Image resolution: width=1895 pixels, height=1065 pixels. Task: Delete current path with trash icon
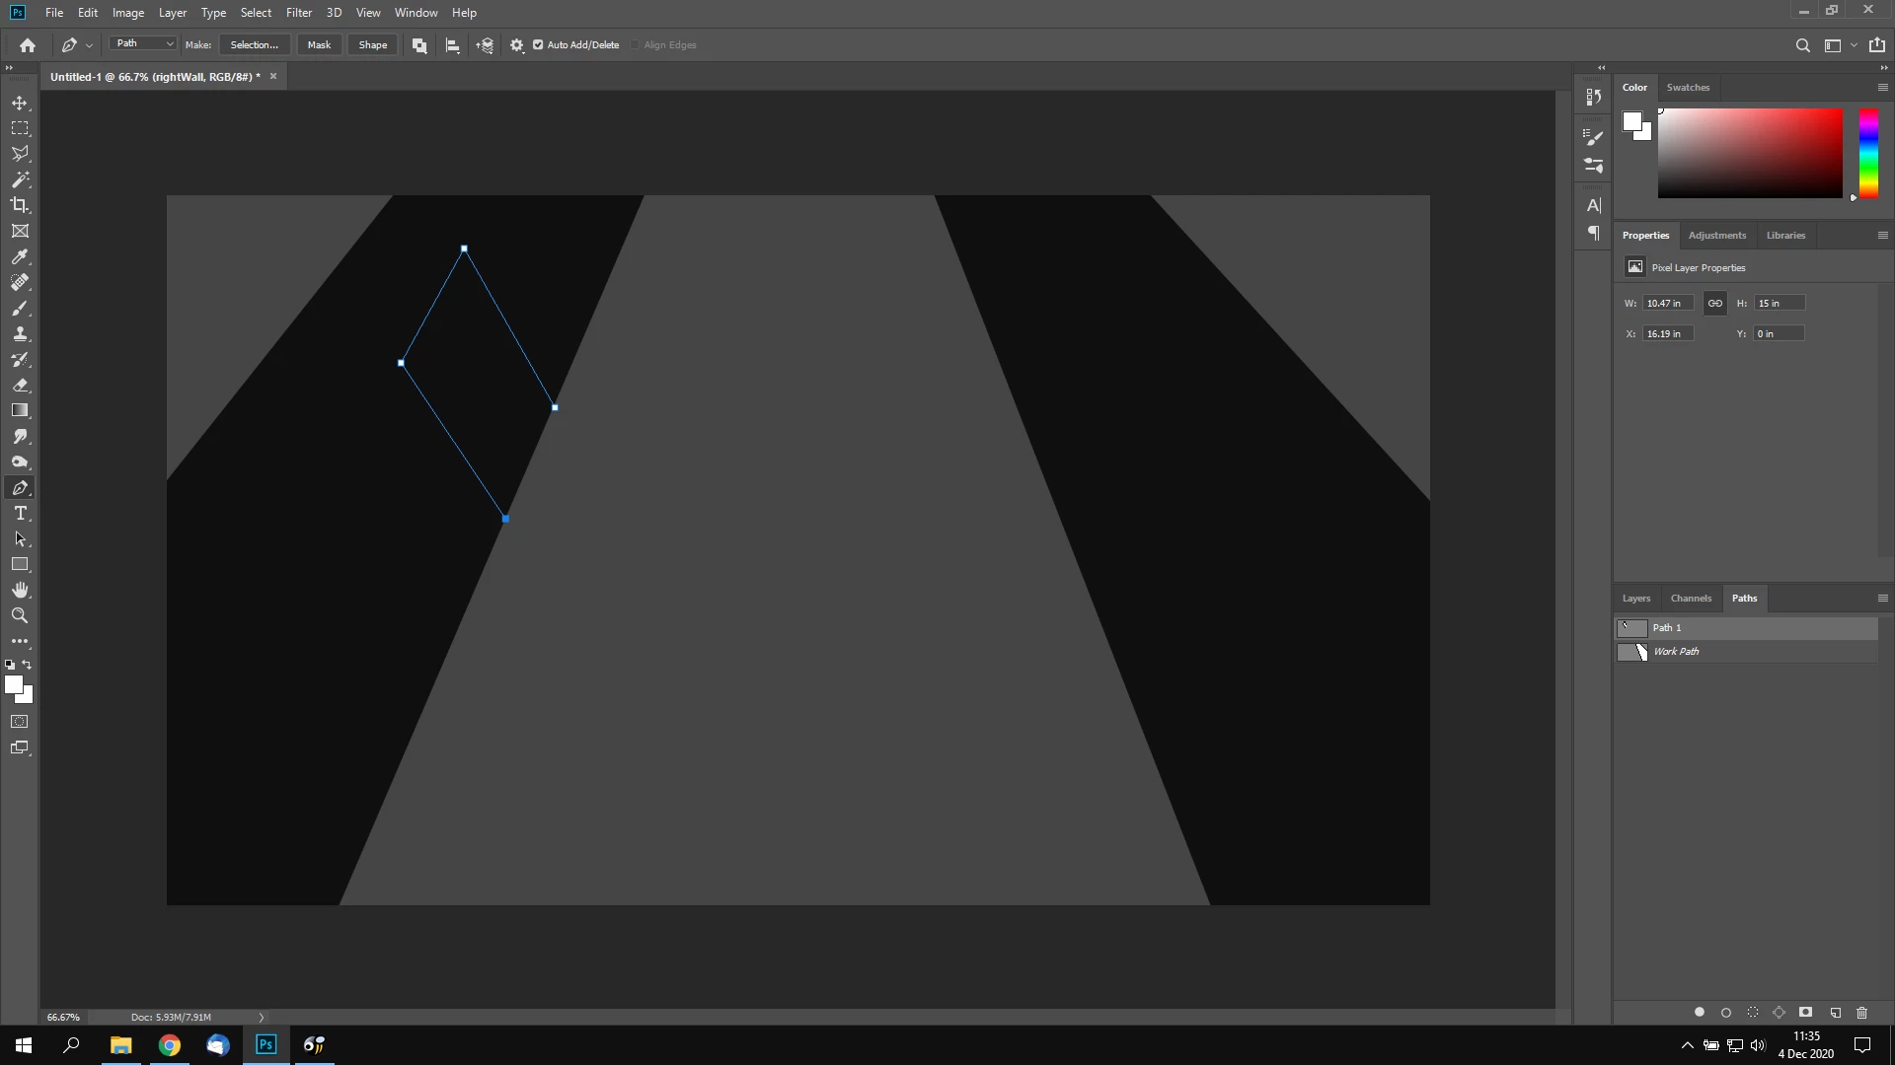[x=1862, y=1013]
